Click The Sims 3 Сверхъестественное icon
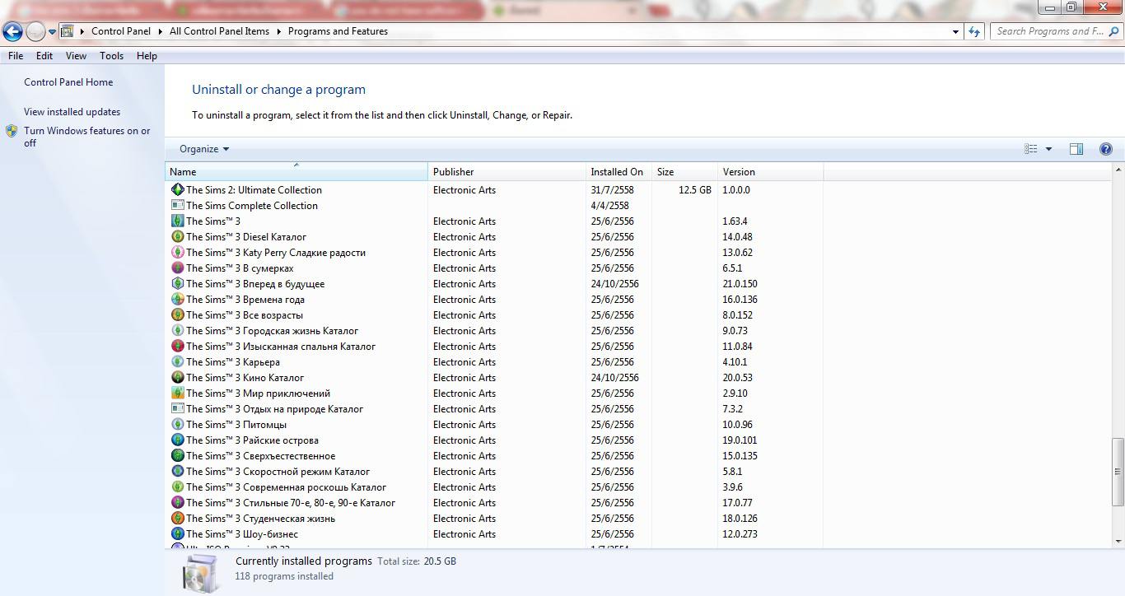1125x596 pixels. point(177,455)
